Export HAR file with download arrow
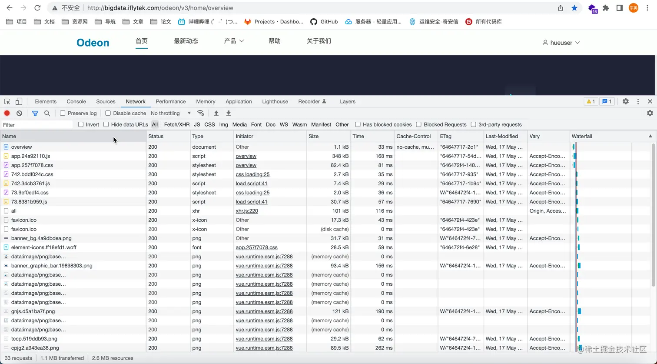The image size is (657, 364). [228, 113]
